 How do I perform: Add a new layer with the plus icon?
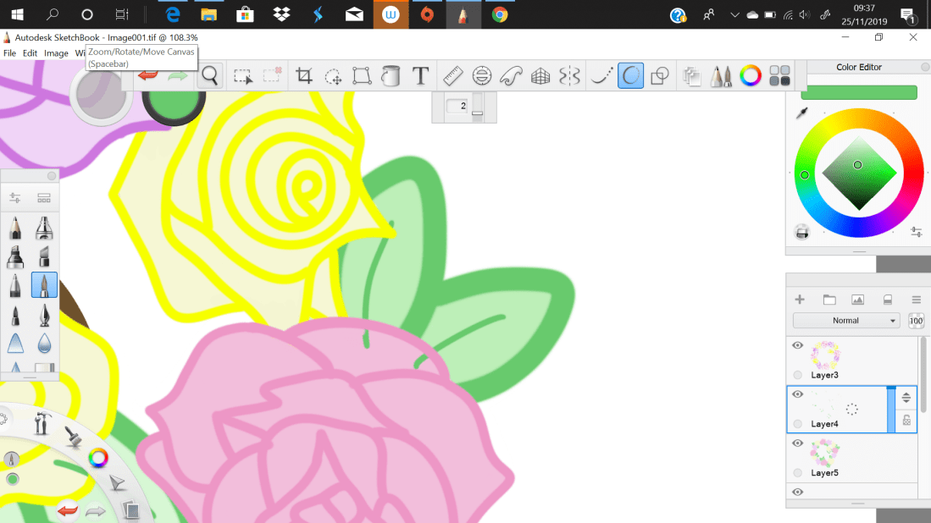tap(799, 300)
